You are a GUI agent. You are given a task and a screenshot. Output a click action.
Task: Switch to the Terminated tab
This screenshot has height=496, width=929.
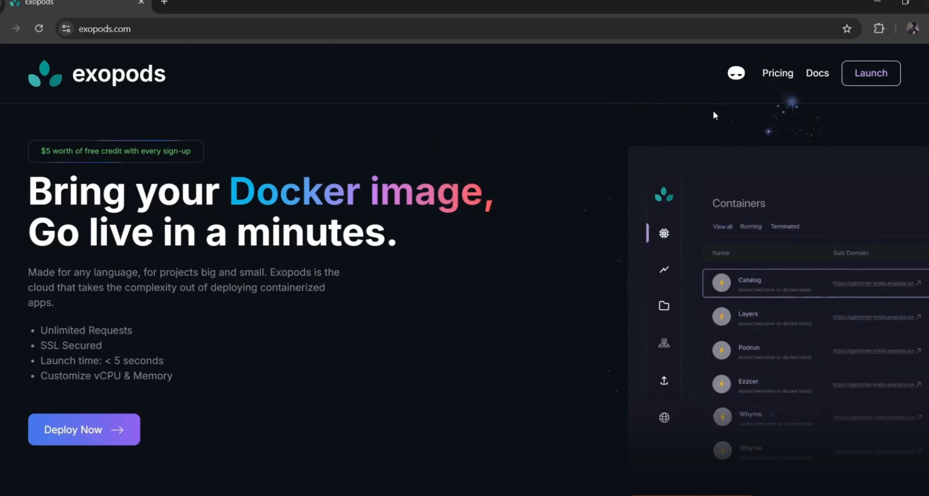pyautogui.click(x=785, y=226)
